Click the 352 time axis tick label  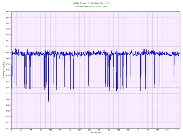[119, 130]
